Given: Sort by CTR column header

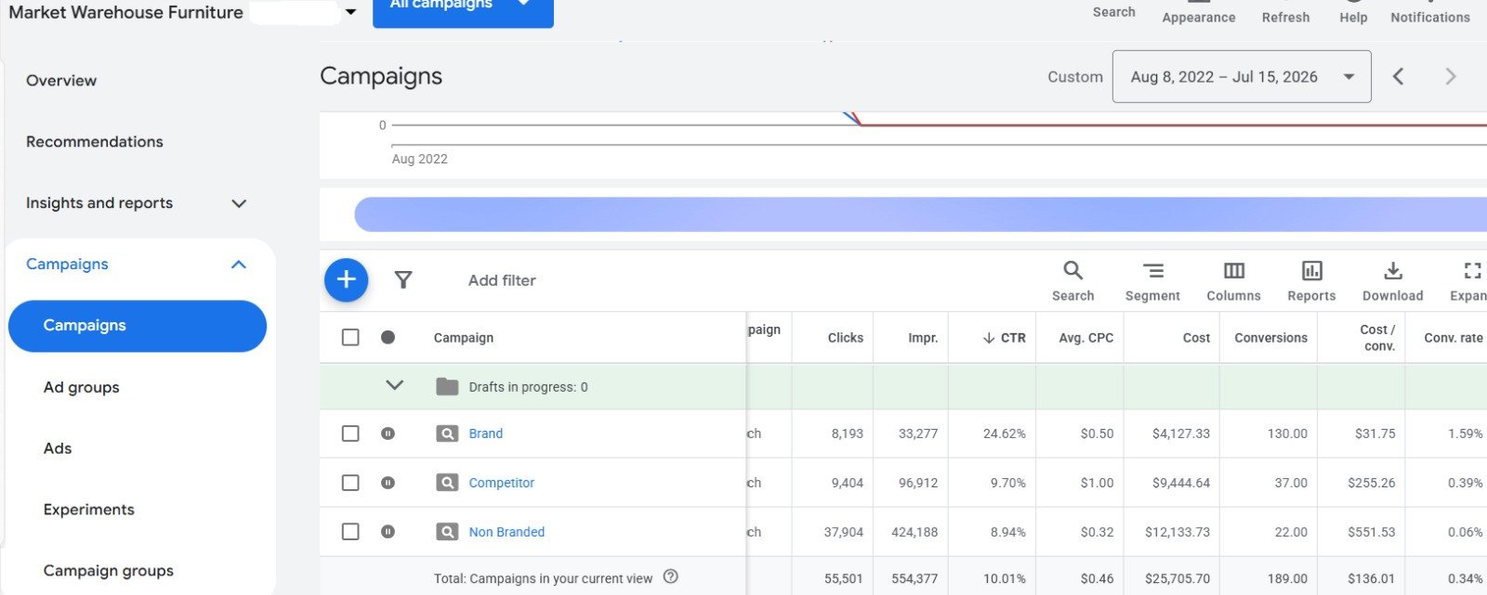Looking at the screenshot, I should [1004, 338].
